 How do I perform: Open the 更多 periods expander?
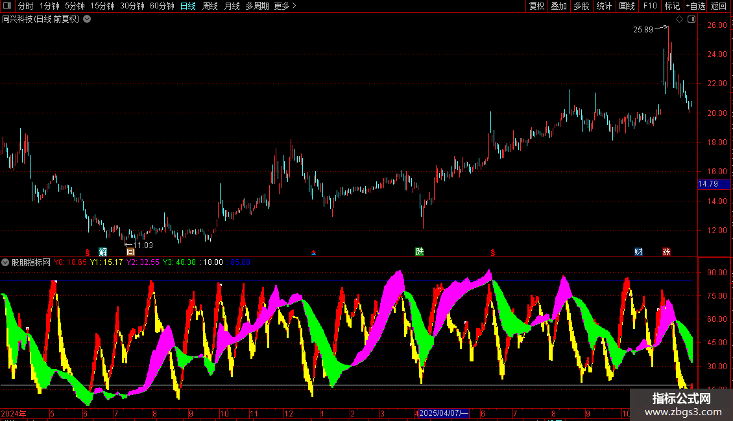285,6
